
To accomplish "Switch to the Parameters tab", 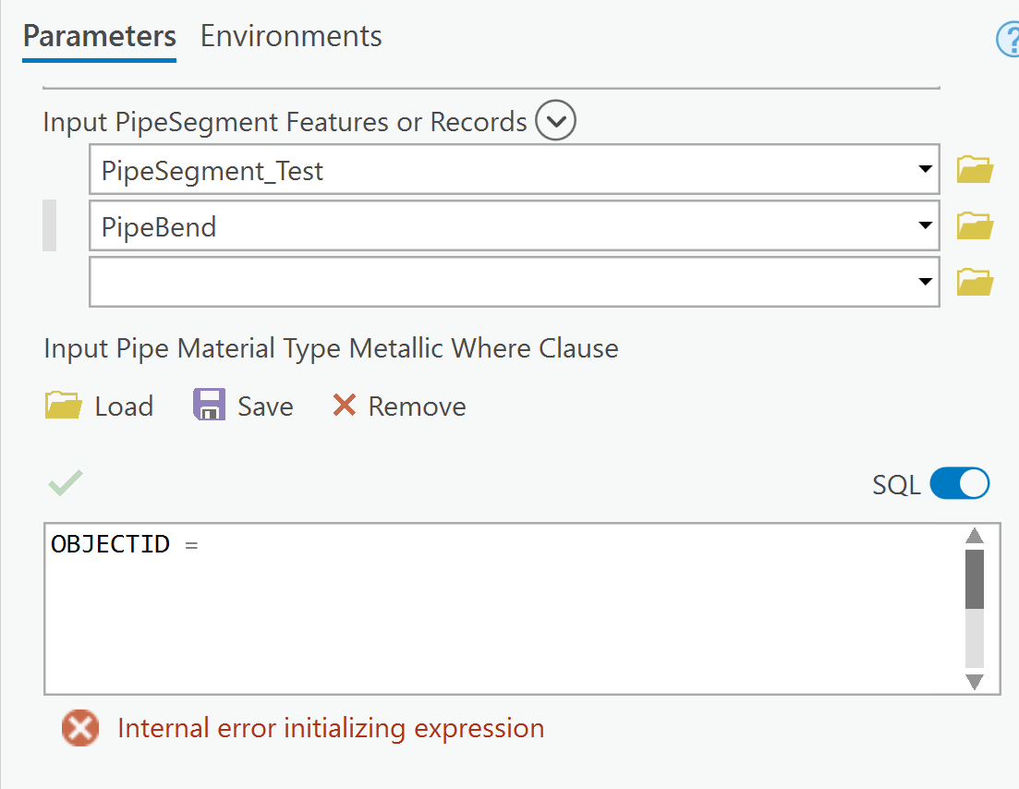I will pos(100,37).
